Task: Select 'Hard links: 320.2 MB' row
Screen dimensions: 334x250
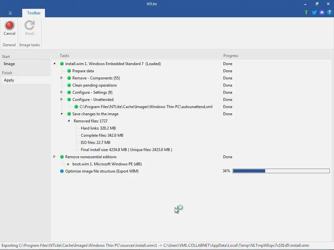Action: coord(98,128)
